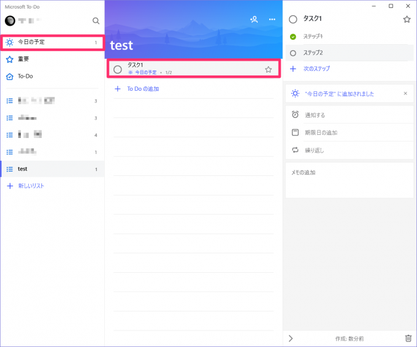Click the plus icon beside To Do の追加
This screenshot has width=417, height=347.
point(118,89)
